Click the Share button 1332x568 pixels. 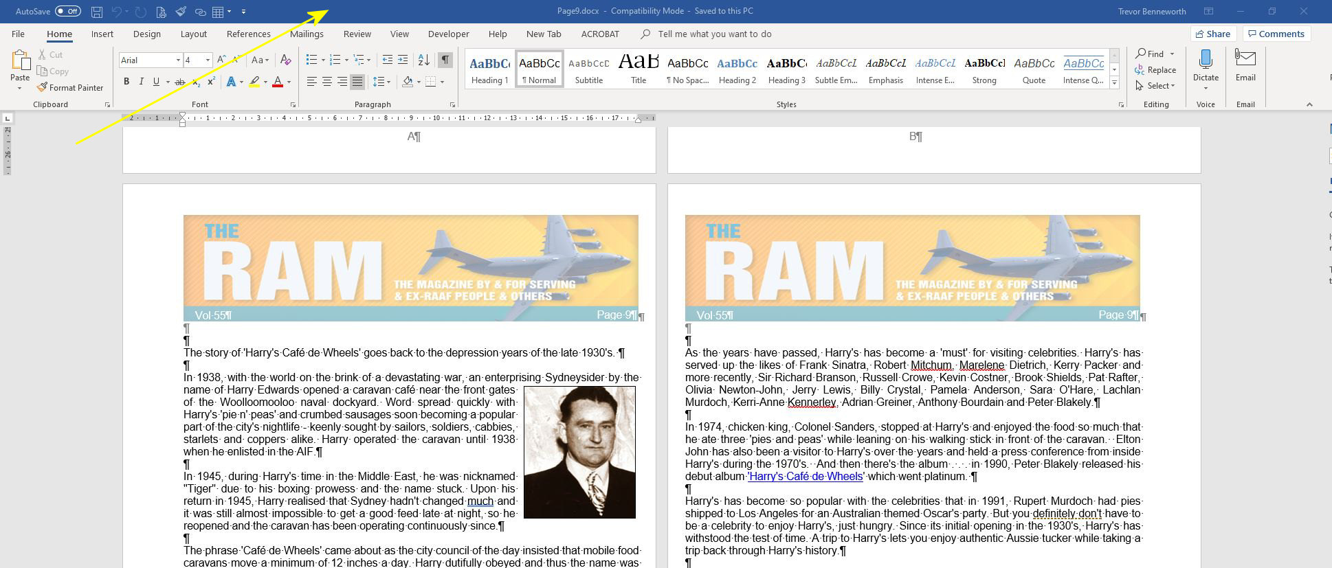(x=1213, y=34)
